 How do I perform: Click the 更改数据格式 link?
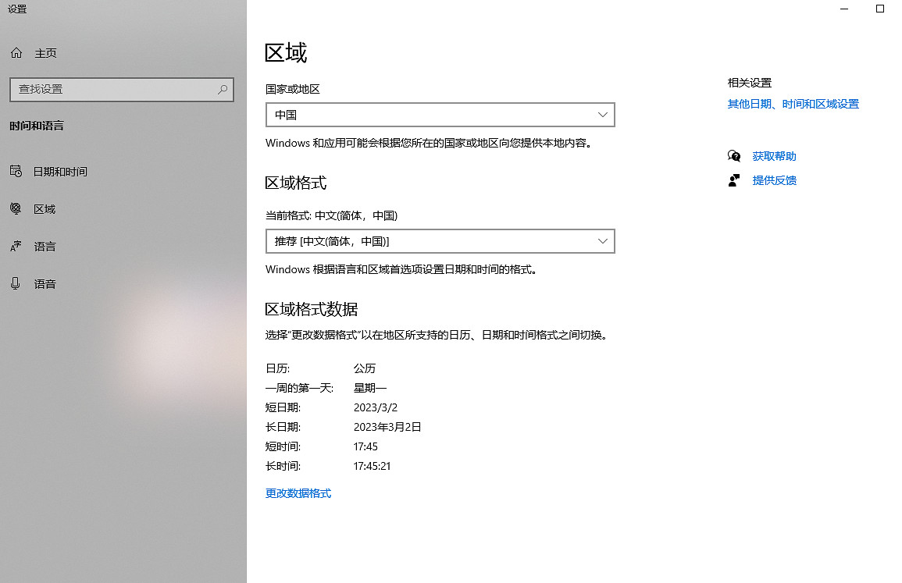pos(298,492)
